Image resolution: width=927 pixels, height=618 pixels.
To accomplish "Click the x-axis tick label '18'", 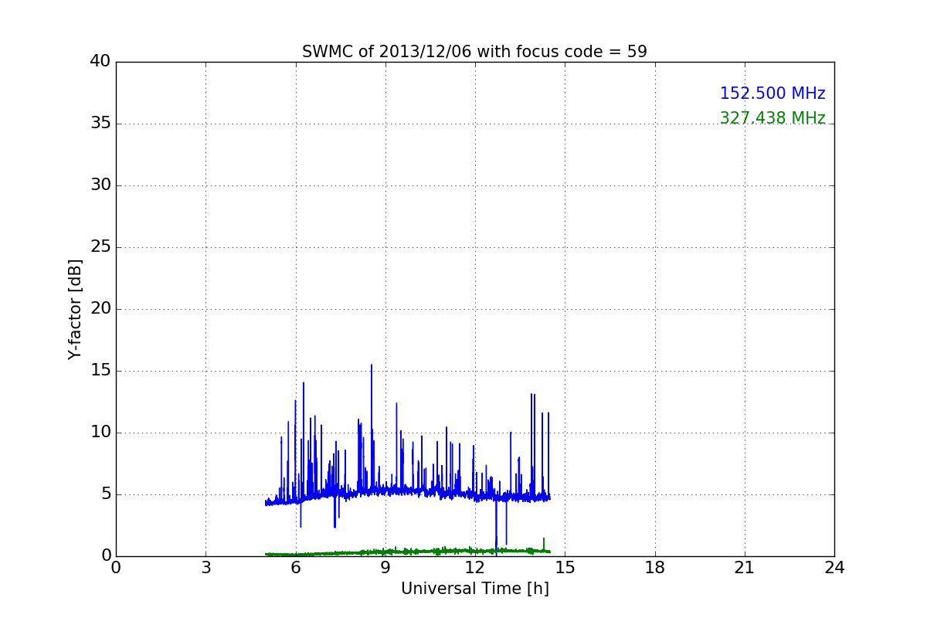I will [655, 568].
